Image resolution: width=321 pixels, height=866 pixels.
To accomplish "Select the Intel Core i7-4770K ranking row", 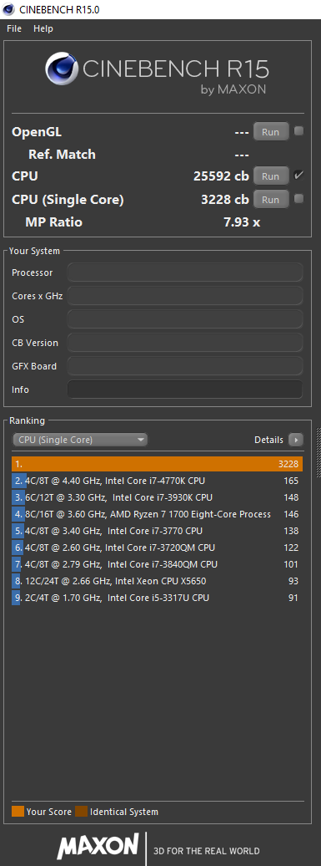I will (x=158, y=481).
